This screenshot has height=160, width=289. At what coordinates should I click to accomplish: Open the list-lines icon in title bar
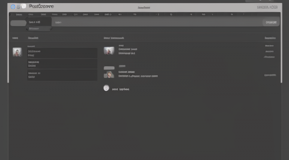click(18, 7)
